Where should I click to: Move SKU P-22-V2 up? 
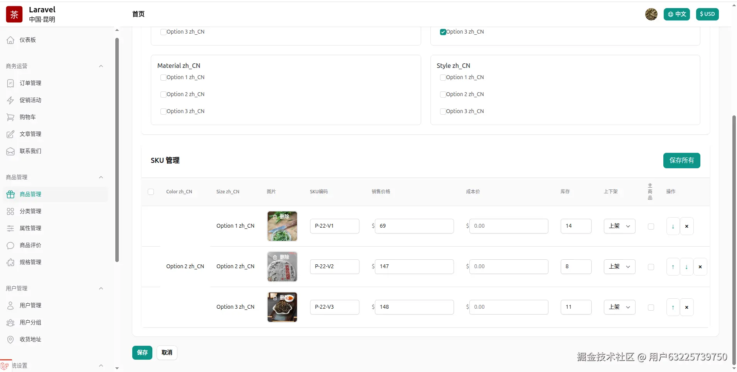click(x=673, y=267)
